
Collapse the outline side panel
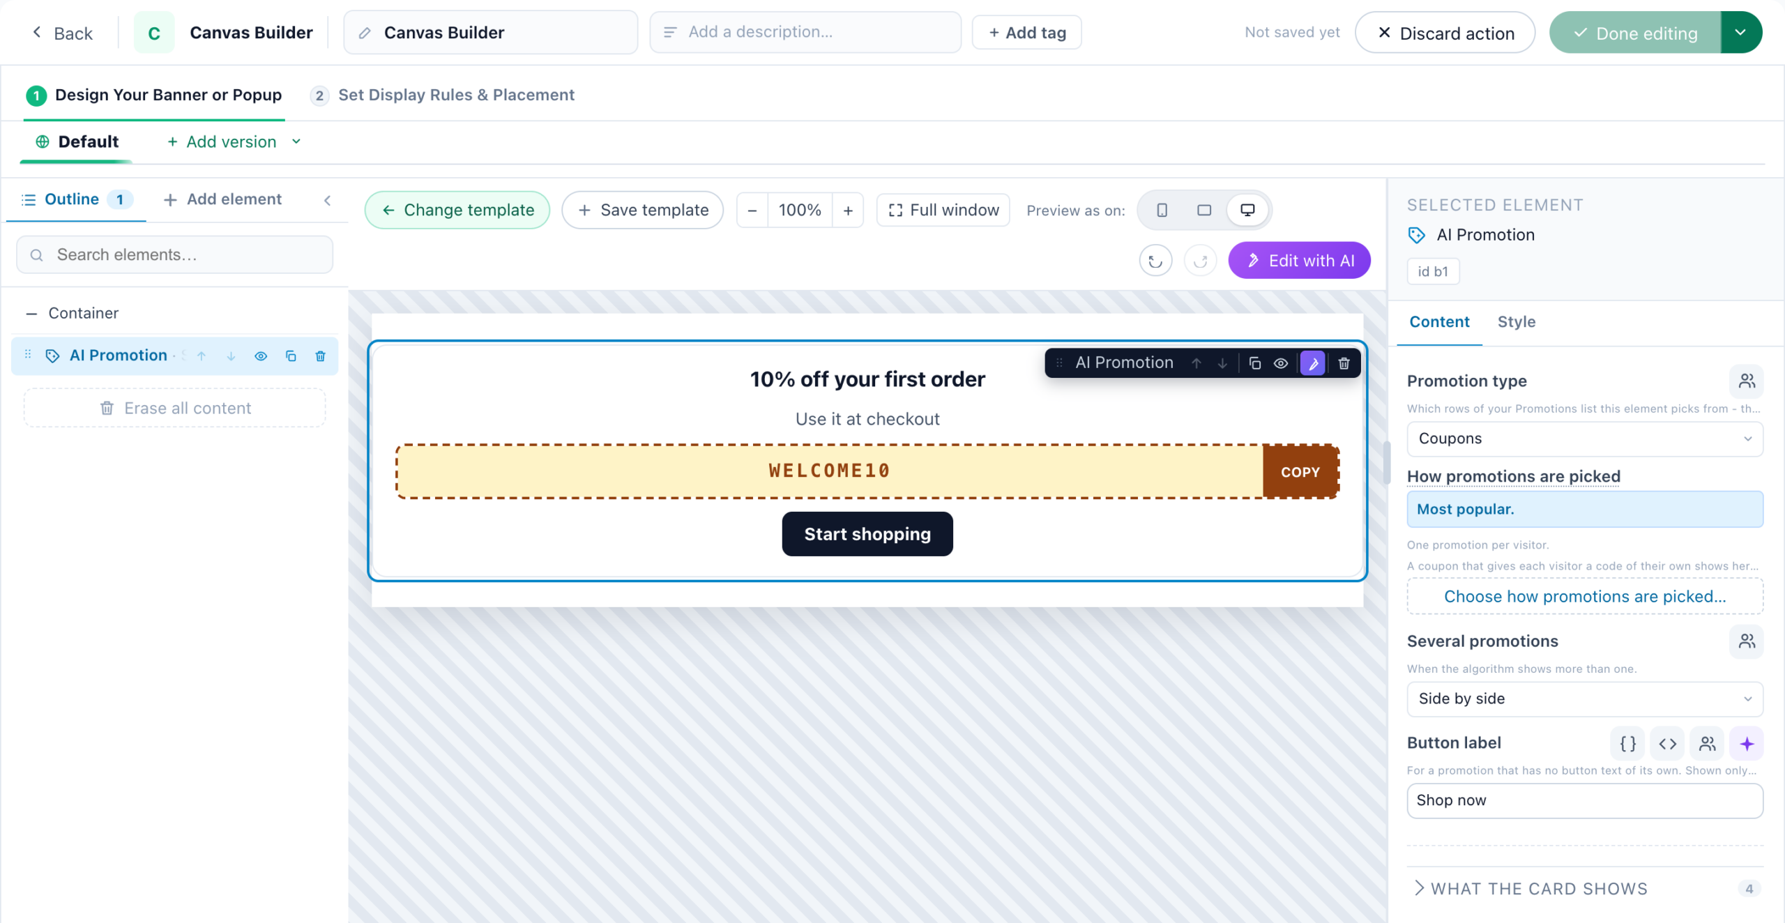(x=327, y=200)
